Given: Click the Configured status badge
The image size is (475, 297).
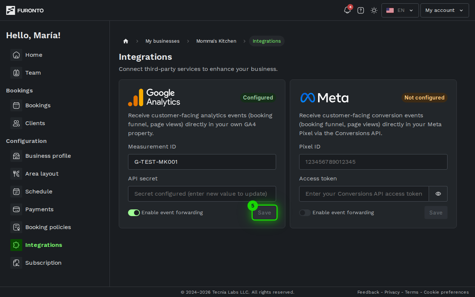Looking at the screenshot, I should [258, 98].
